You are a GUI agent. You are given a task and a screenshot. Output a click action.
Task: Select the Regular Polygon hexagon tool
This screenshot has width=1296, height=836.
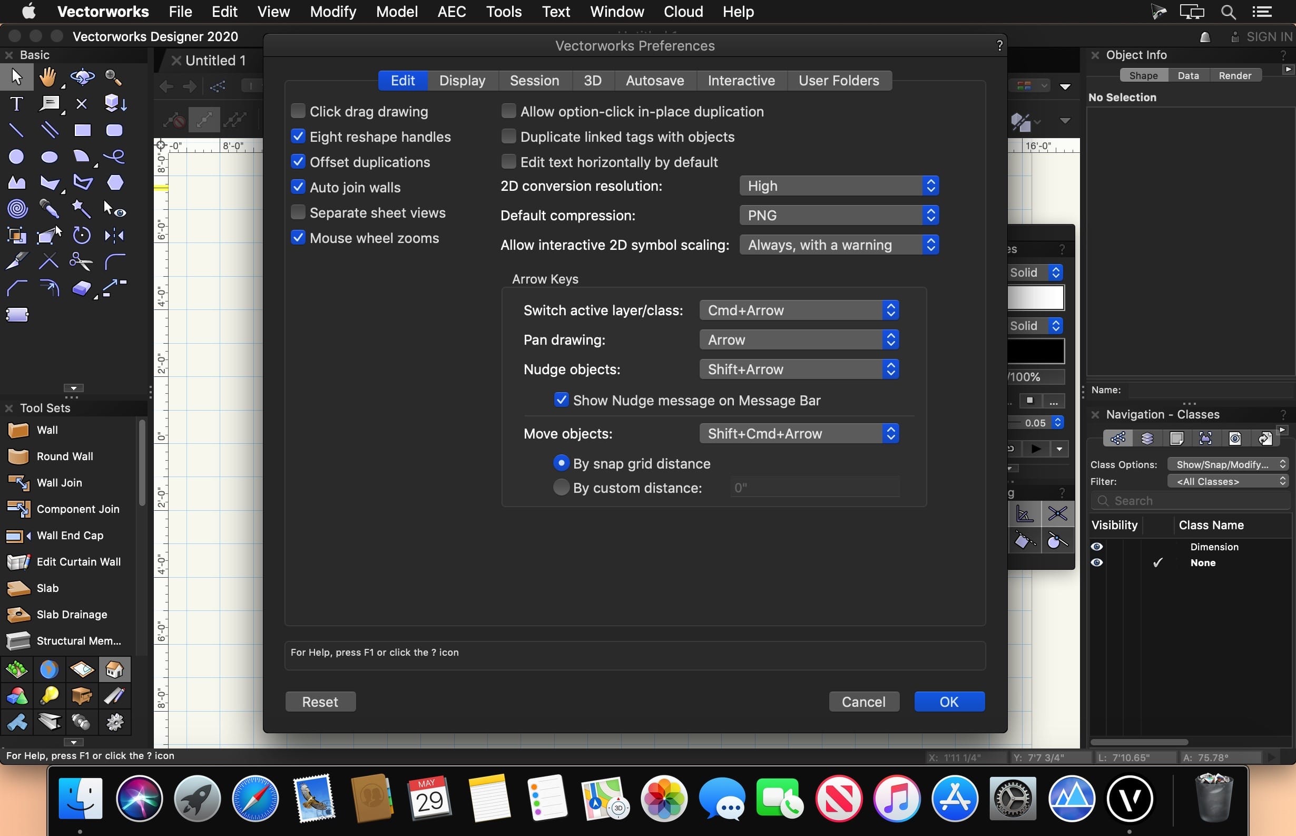[x=114, y=182]
